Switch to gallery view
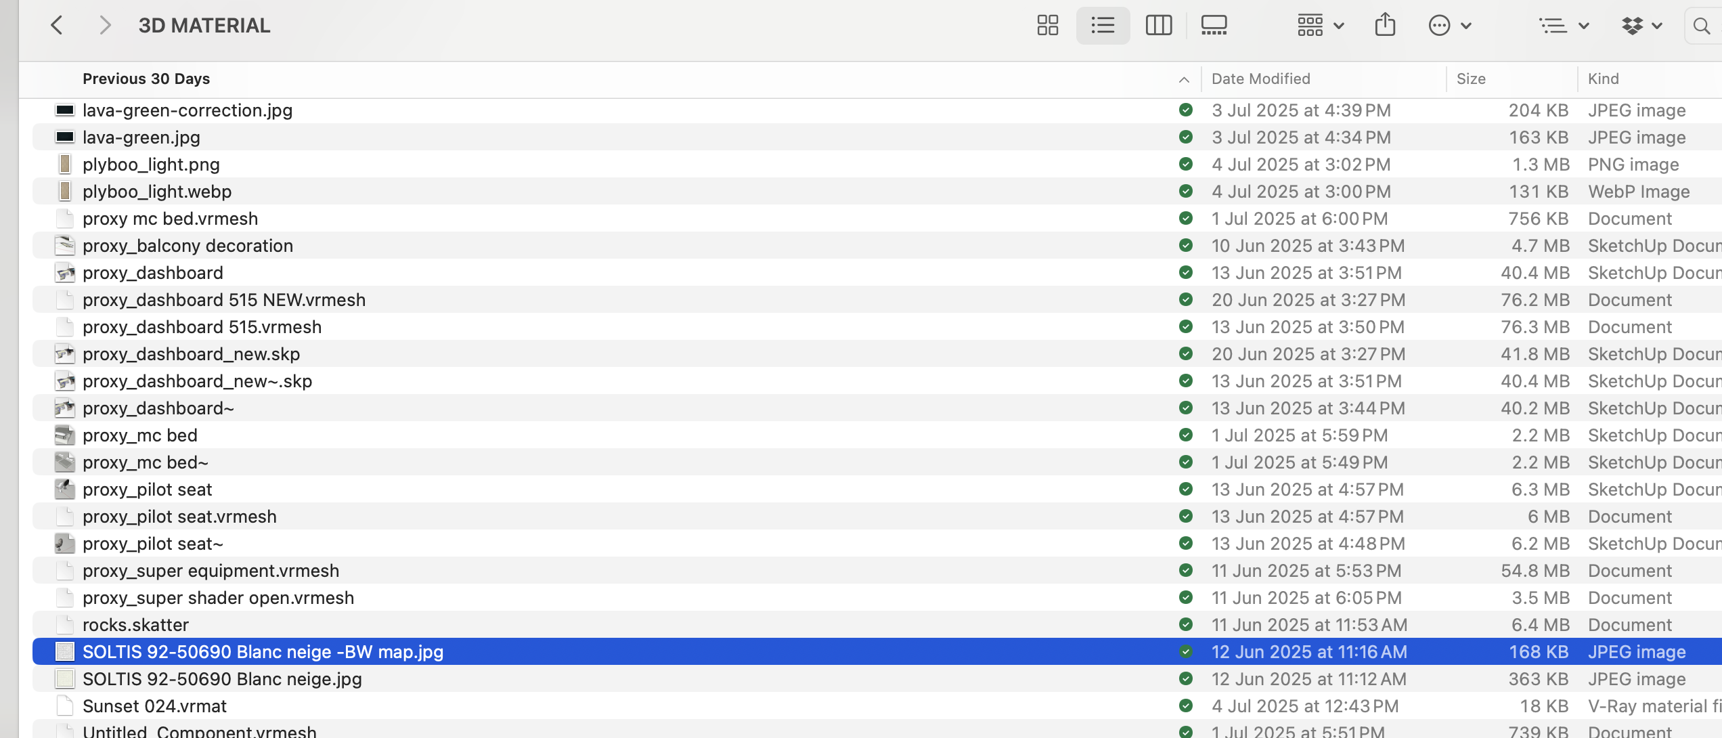The height and width of the screenshot is (738, 1722). click(x=1214, y=25)
